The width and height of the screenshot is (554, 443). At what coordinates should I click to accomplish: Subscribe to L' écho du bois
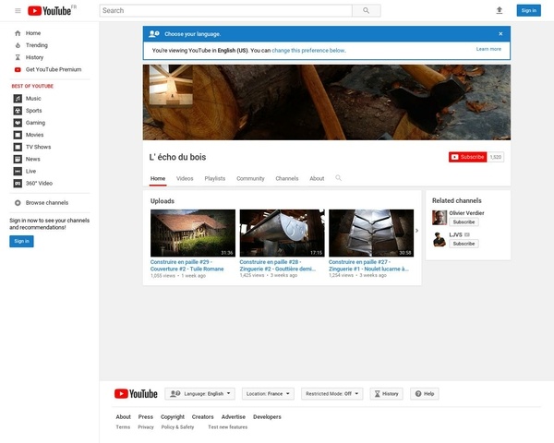(467, 157)
